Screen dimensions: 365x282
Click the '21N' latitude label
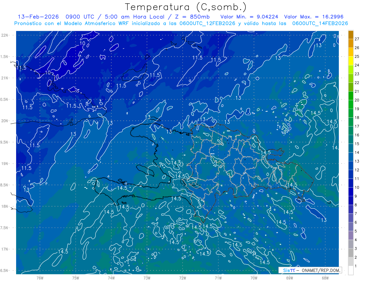coord(5,78)
